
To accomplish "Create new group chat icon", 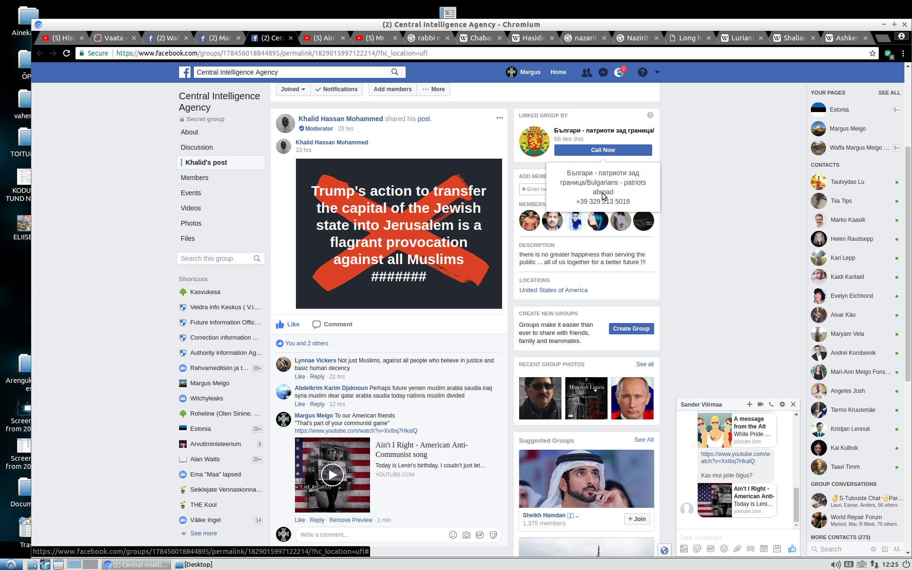I will click(x=897, y=549).
